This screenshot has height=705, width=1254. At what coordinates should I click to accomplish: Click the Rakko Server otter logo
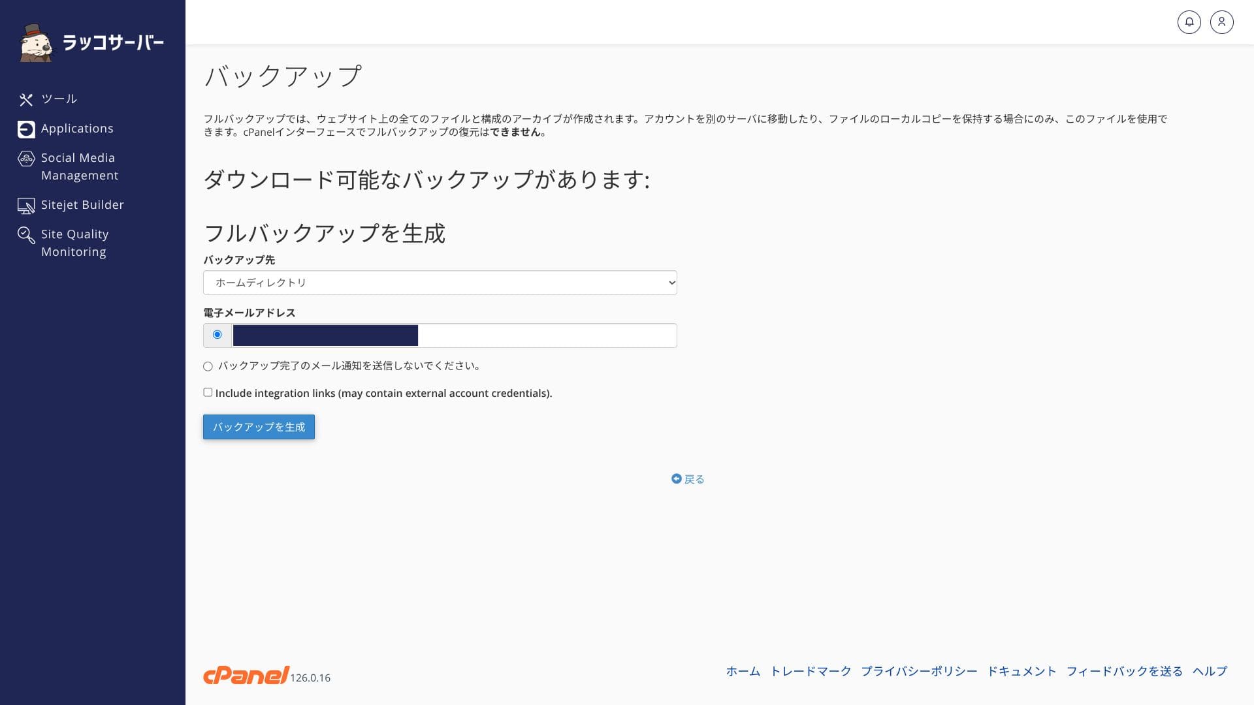[37, 43]
